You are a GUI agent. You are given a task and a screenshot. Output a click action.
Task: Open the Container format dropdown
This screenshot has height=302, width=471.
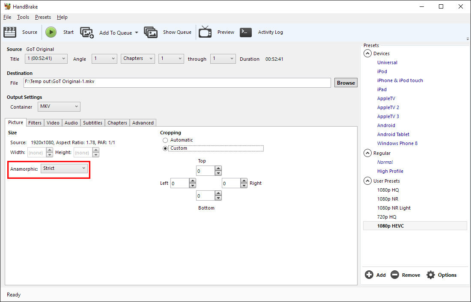point(59,106)
